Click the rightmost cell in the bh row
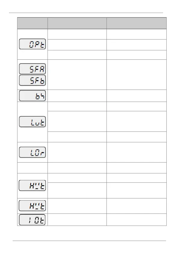This screenshot has height=253, width=179. pos(137,96)
